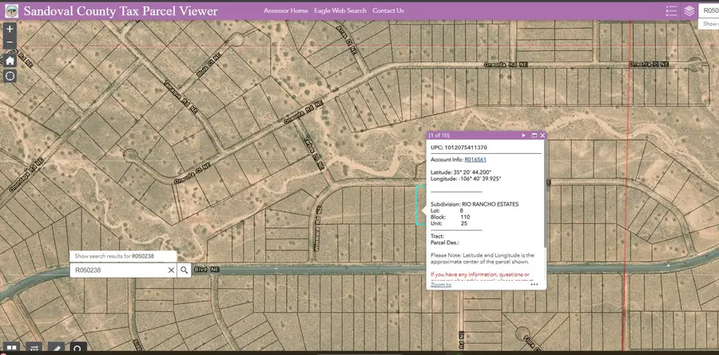Find my location on the map
Image resolution: width=719 pixels, height=355 pixels.
[10, 76]
